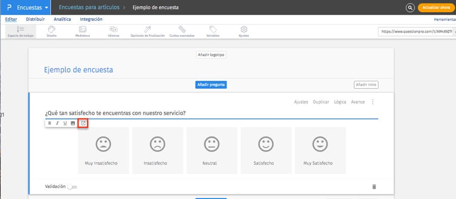This screenshot has width=456, height=199.
Task: Insert image into question text
Action: point(73,123)
